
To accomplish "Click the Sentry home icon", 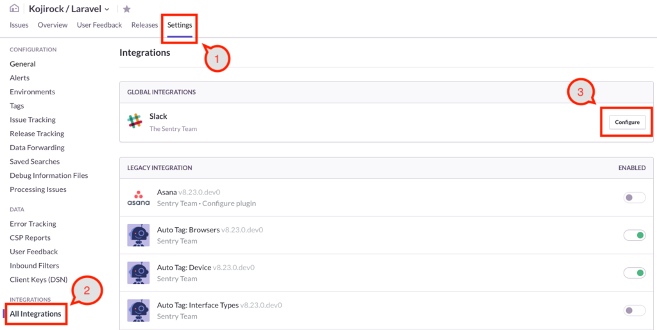I will point(15,8).
